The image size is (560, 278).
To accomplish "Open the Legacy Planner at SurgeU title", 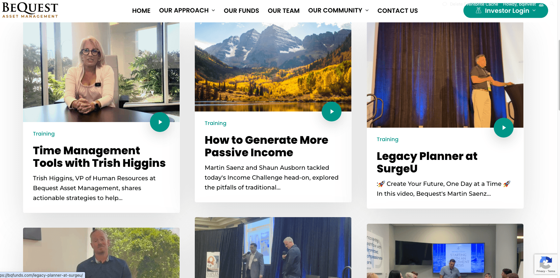I will (427, 162).
